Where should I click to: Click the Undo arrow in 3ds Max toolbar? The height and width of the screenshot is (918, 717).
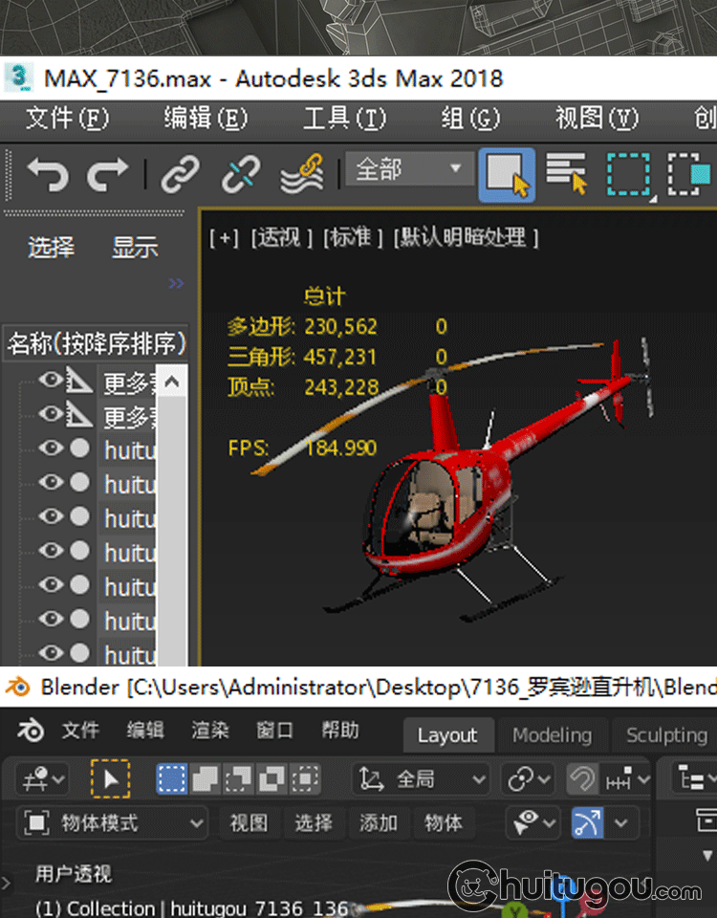[48, 174]
